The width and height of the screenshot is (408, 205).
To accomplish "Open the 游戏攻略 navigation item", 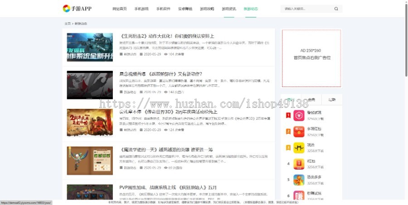I will click(x=207, y=9).
